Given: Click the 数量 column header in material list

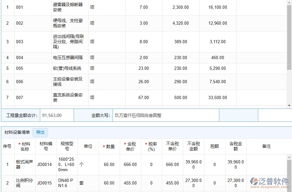Looking at the screenshot, I should (109, 147).
